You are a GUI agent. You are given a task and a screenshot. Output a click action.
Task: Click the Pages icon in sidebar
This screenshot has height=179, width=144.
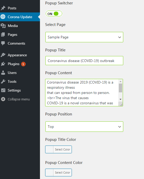coord(3,35)
